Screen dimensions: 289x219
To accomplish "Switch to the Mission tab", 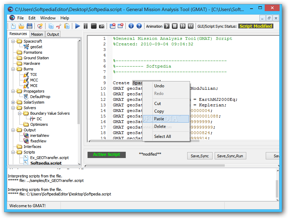I will [37, 34].
